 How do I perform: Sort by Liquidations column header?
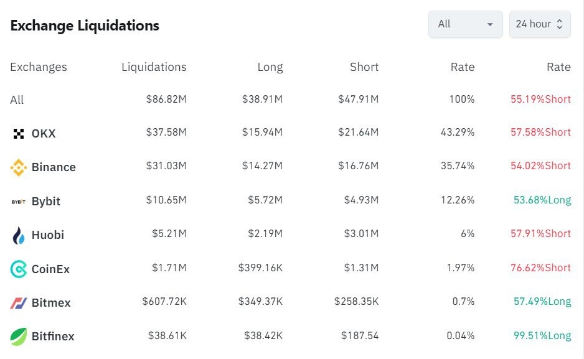point(154,67)
